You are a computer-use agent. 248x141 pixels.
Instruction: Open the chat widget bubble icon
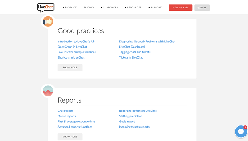[241, 131]
